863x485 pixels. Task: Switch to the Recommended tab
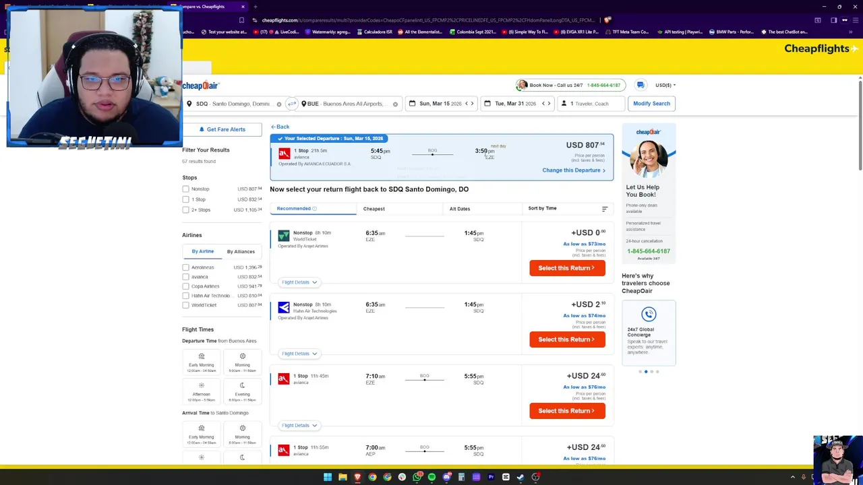pos(313,209)
